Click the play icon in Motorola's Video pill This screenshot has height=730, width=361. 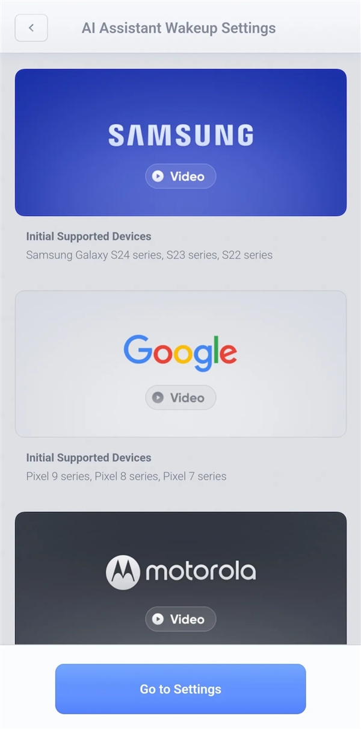tap(158, 619)
